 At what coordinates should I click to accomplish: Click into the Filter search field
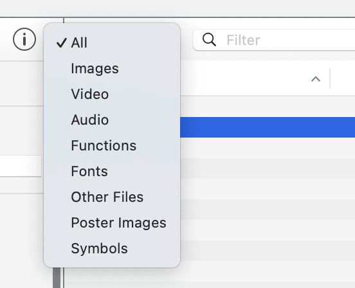pyautogui.click(x=274, y=40)
